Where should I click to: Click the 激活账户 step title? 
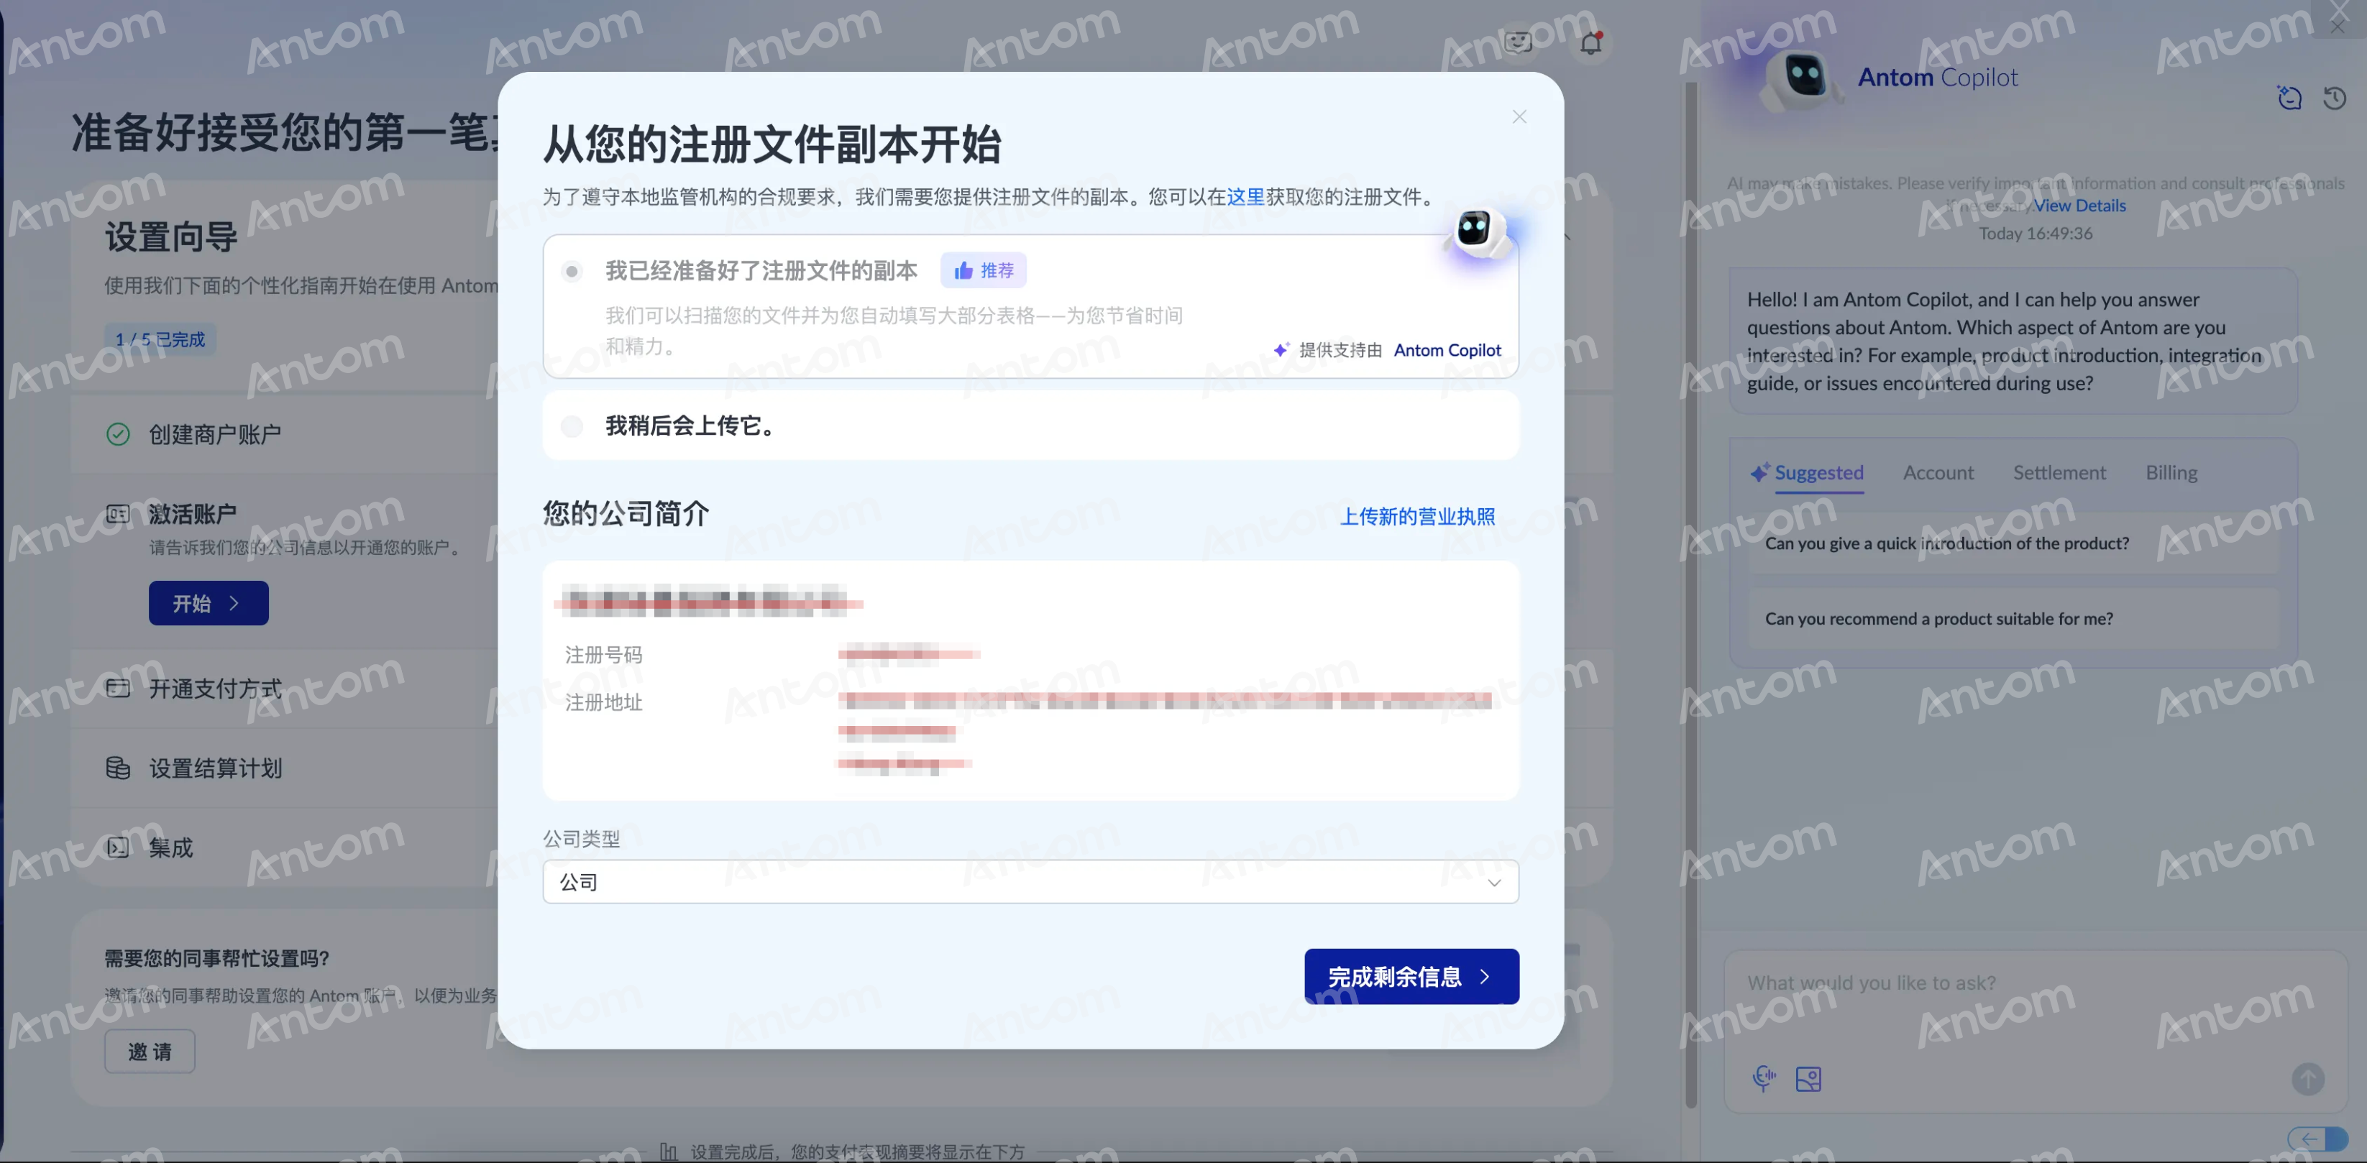[x=193, y=513]
